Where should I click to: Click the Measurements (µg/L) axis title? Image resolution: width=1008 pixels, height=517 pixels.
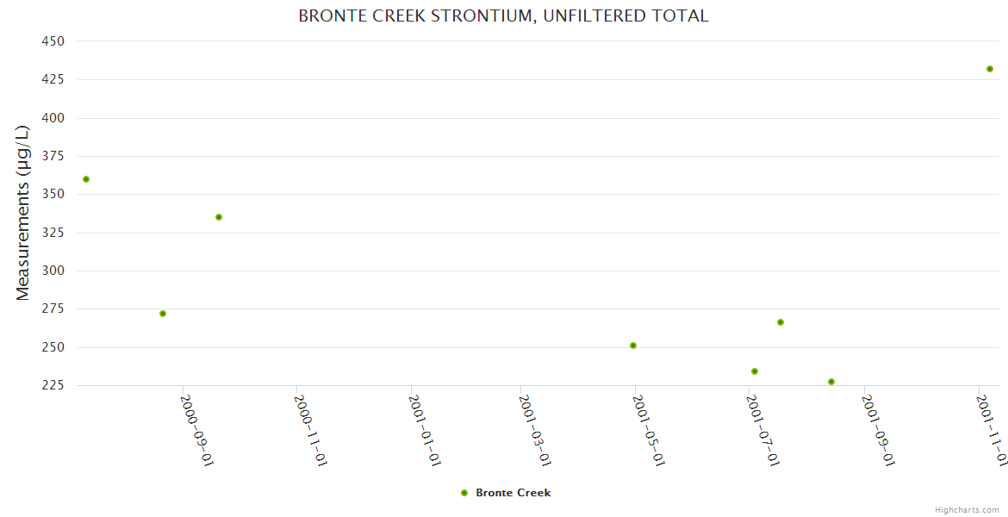23,213
